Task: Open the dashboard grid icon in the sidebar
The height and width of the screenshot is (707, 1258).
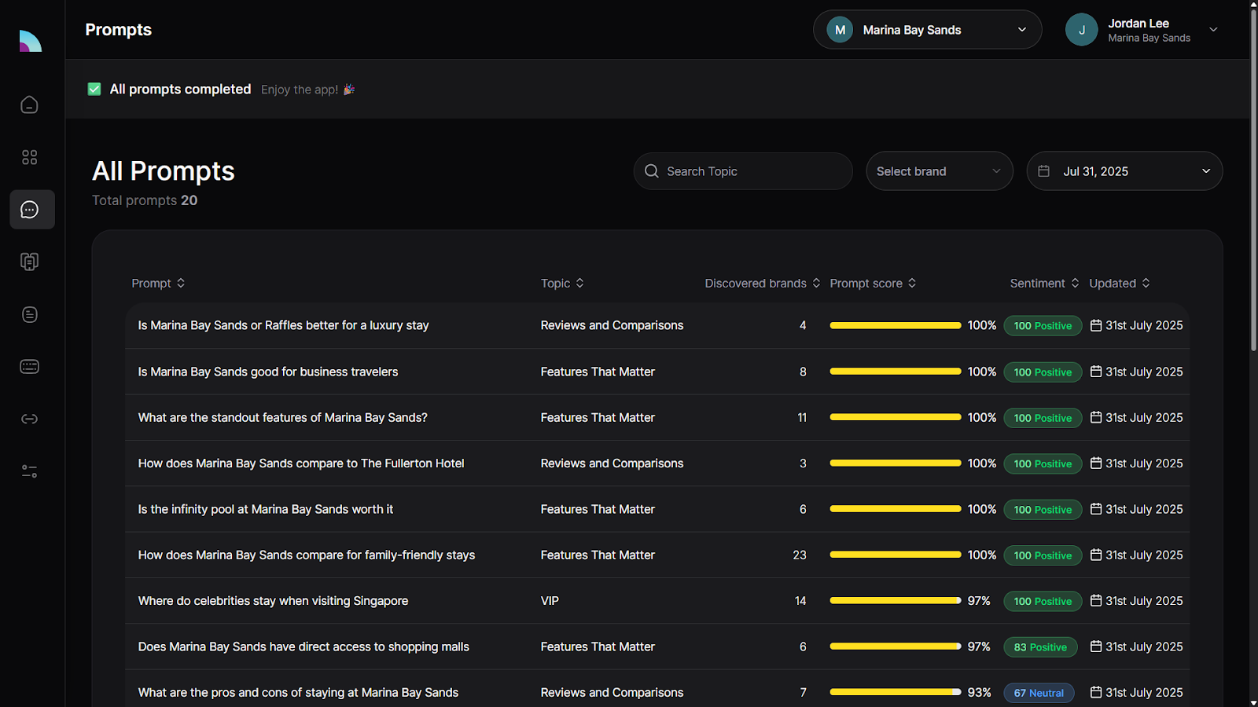Action: 29,157
